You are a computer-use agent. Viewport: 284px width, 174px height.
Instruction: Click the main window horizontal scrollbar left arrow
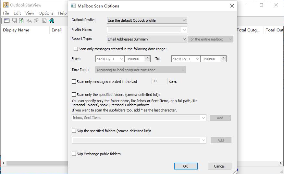point(4,163)
